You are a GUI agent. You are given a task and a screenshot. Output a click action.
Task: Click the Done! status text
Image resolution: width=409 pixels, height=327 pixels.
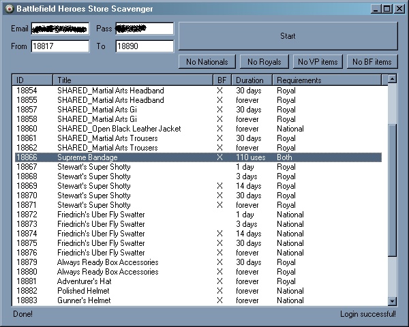[x=23, y=313]
